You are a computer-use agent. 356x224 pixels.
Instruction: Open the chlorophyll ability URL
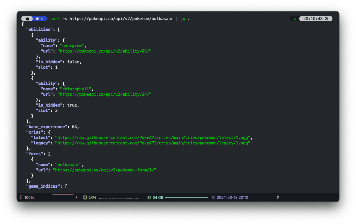pos(104,94)
